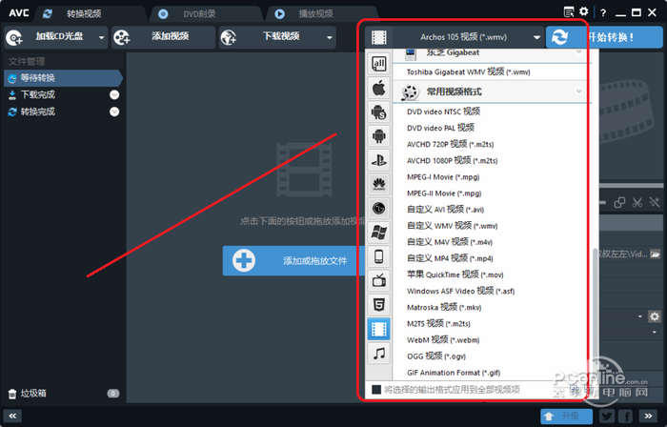Click 添加或拖放文件 button
This screenshot has height=427, width=667.
pos(293,261)
